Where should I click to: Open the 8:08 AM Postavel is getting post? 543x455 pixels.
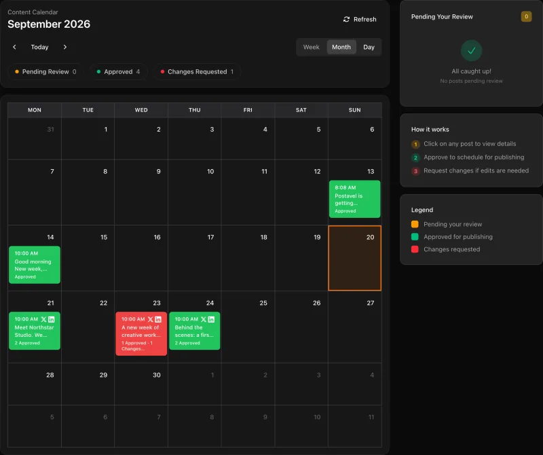(x=354, y=199)
